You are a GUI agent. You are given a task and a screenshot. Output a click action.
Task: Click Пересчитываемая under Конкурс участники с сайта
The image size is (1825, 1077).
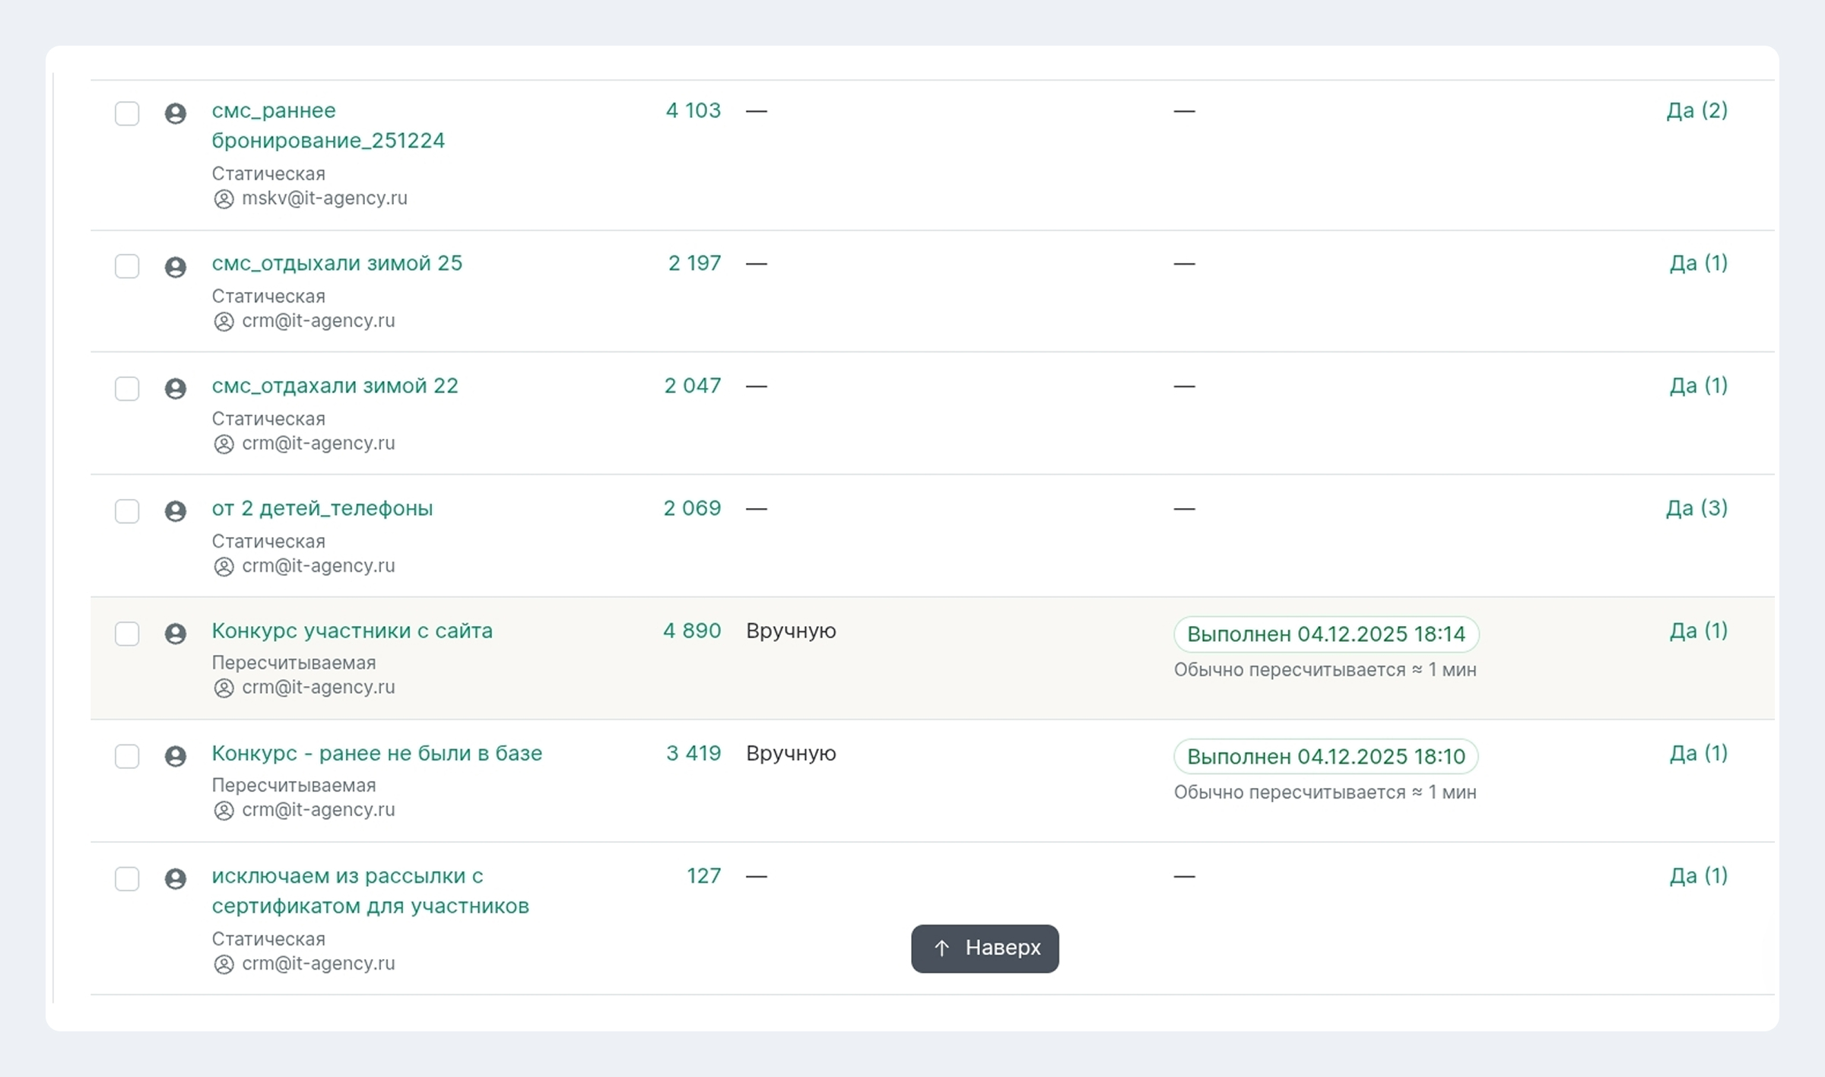[x=294, y=663]
